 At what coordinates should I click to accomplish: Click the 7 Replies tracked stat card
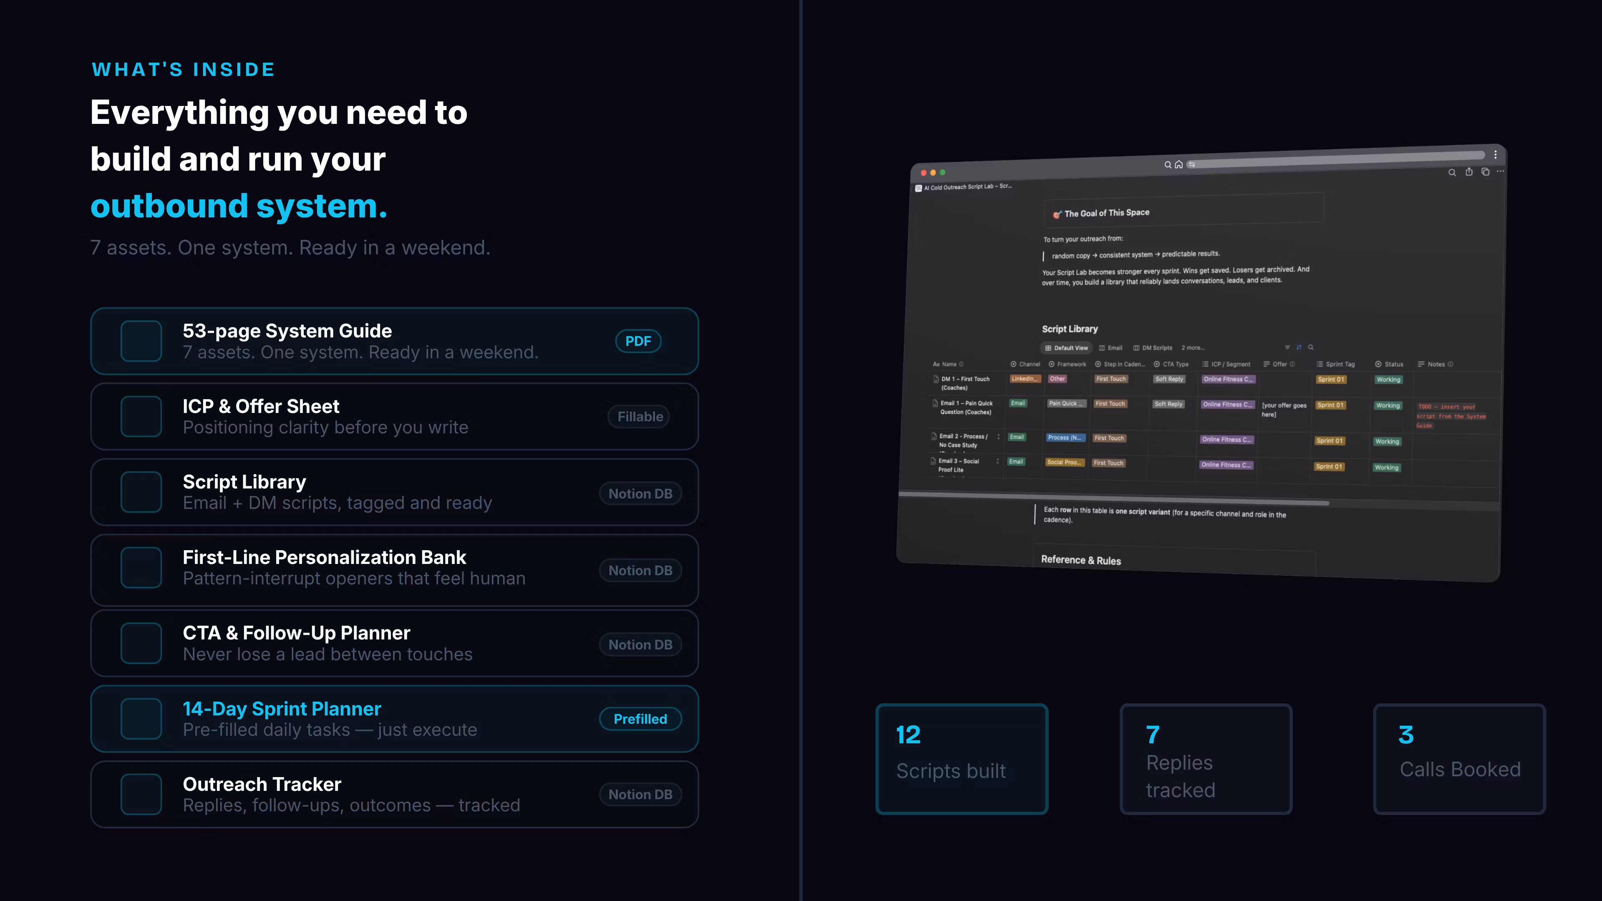(x=1206, y=759)
